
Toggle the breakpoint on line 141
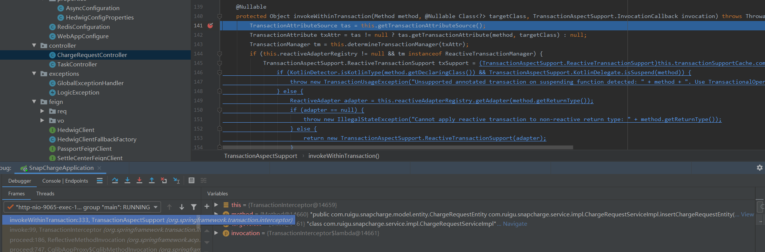[210, 25]
